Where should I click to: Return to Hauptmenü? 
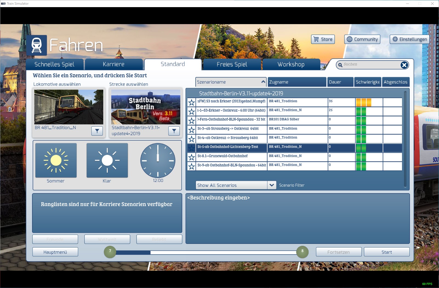click(55, 252)
